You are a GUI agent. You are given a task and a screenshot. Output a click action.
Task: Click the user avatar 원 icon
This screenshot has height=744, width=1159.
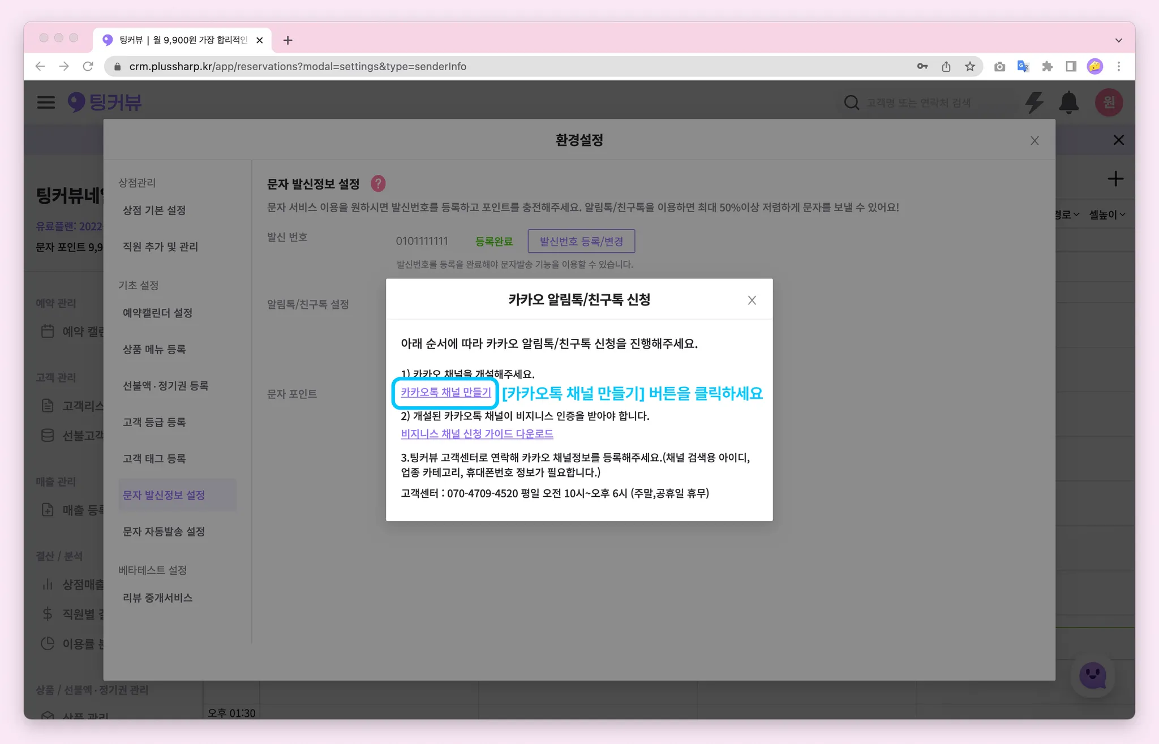click(1108, 102)
